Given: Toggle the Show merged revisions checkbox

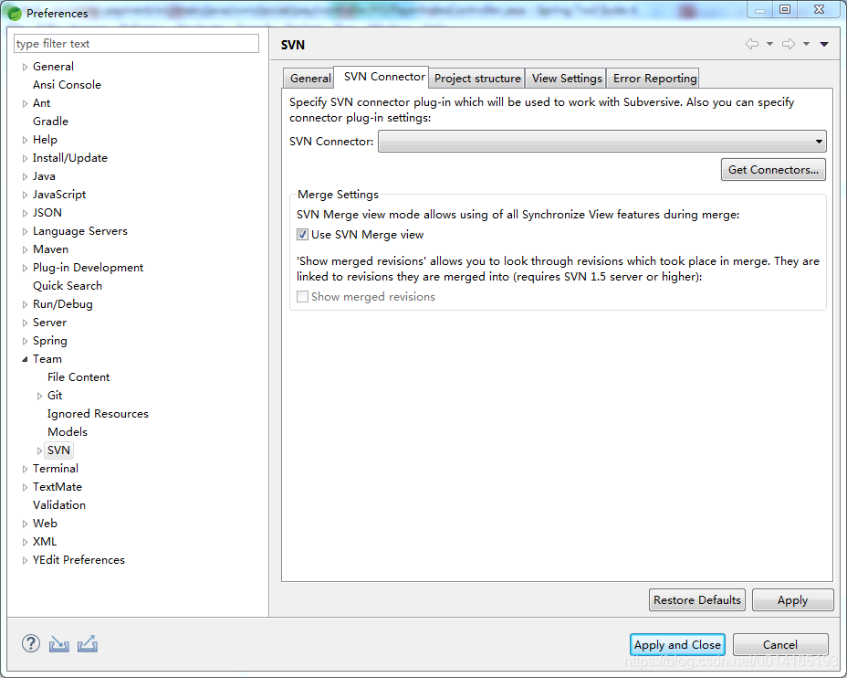Looking at the screenshot, I should click(302, 297).
